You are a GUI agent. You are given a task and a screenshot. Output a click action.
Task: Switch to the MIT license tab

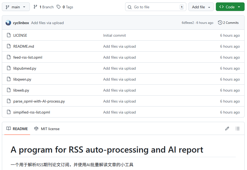pos(47,129)
